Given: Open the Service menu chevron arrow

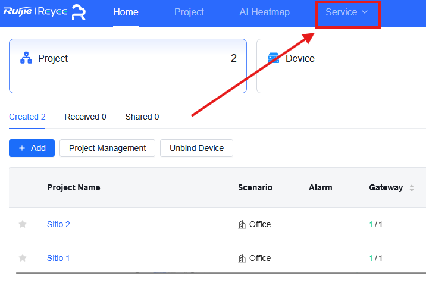Looking at the screenshot, I should 365,12.
